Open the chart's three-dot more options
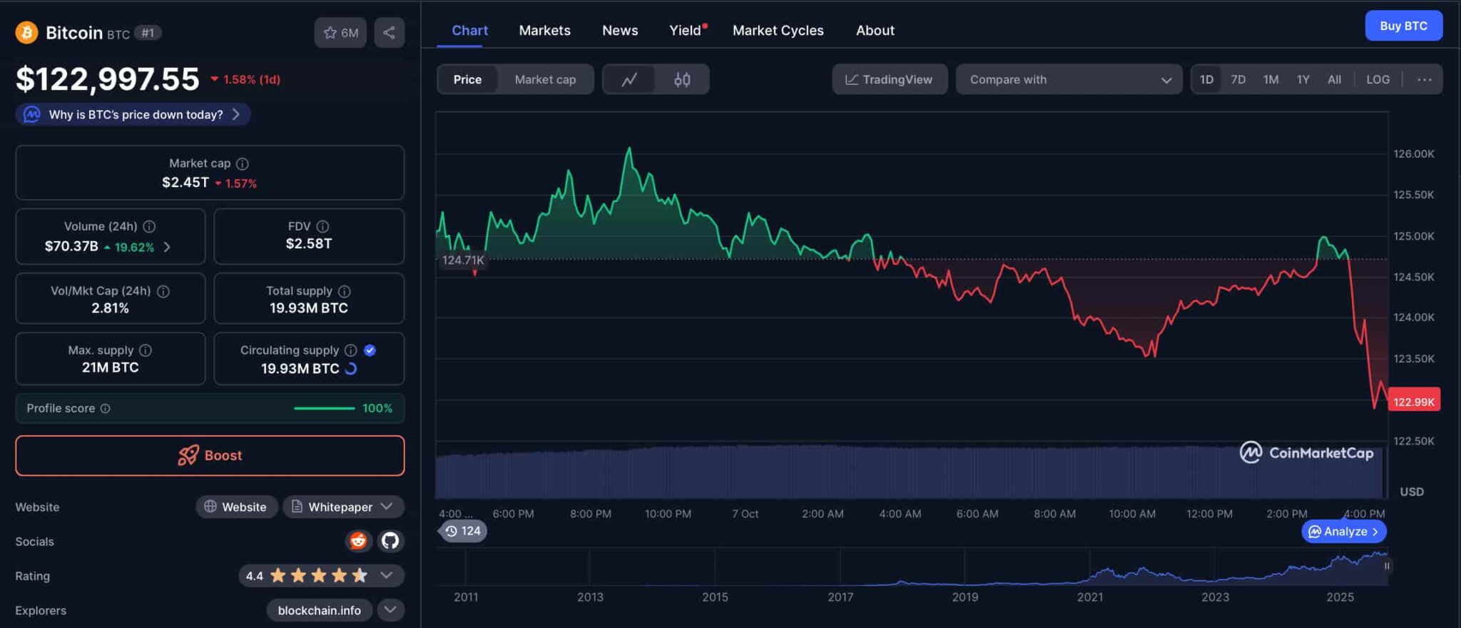Viewport: 1461px width, 628px height. tap(1424, 79)
